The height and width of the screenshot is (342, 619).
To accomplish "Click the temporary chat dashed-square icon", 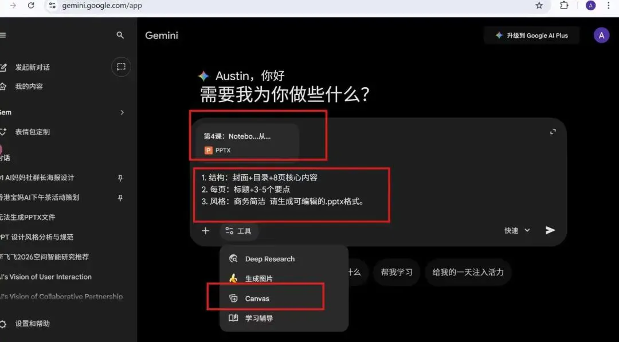I will click(x=121, y=66).
